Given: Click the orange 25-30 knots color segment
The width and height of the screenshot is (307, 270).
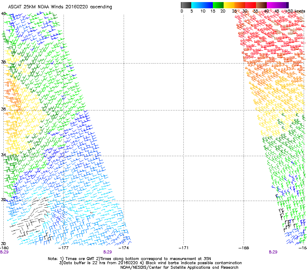Looking at the screenshot, I should coord(240,5).
